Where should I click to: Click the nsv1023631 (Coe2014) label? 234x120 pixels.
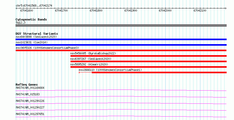(32, 42)
